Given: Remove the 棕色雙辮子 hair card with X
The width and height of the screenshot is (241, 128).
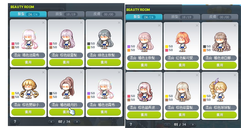Looking at the screenshot, I should pos(43,72).
